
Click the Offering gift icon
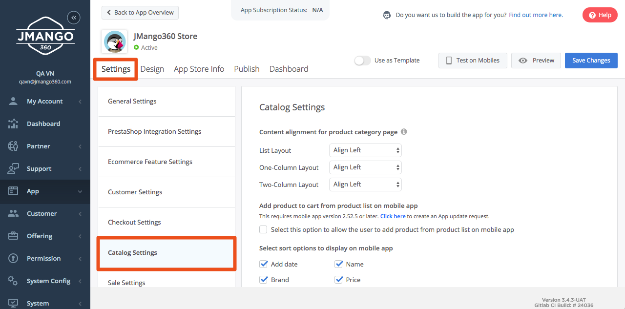tap(13, 236)
